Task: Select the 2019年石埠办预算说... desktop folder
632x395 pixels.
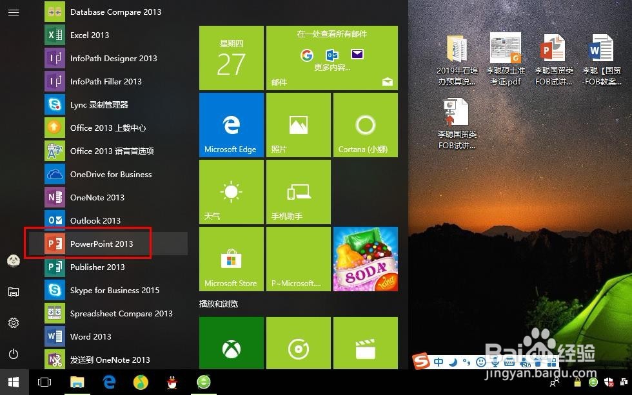Action: click(x=457, y=60)
